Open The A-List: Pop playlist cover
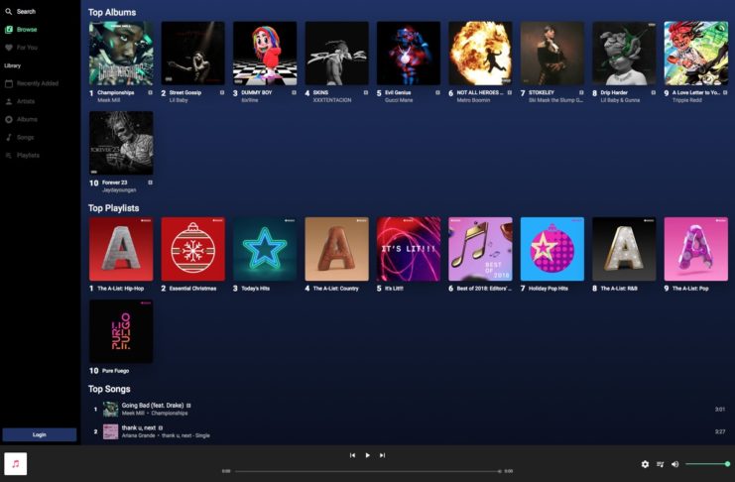Viewport: 735px width, 482px height. click(696, 249)
